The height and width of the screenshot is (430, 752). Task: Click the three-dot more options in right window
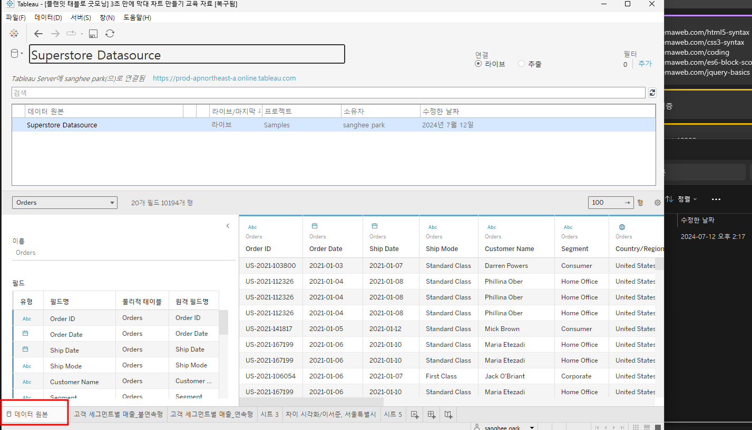(x=716, y=199)
